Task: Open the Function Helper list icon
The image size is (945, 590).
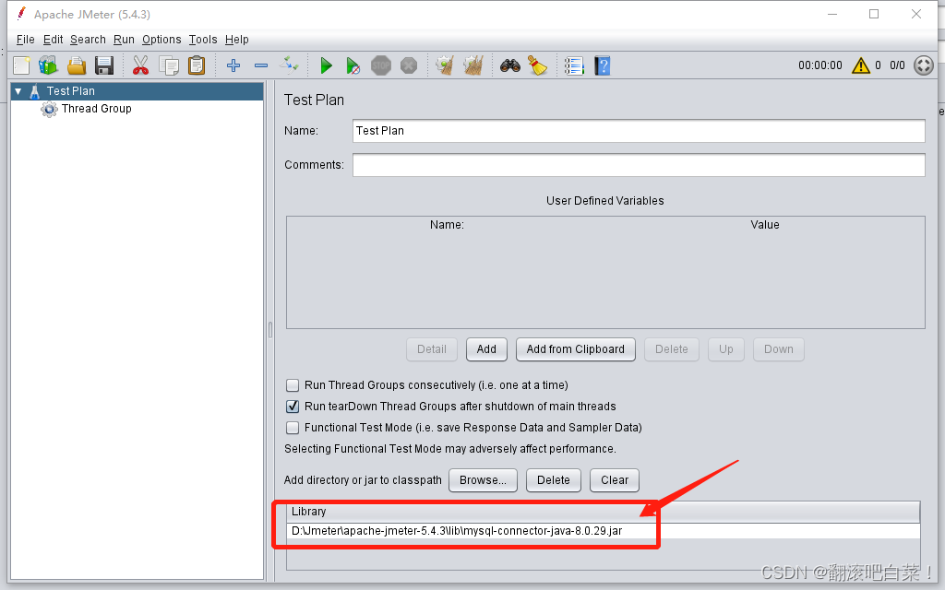Action: point(574,65)
